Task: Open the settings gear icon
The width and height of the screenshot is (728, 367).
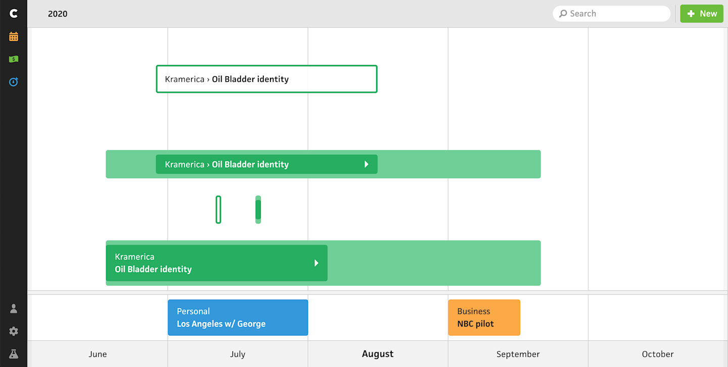Action: [14, 331]
